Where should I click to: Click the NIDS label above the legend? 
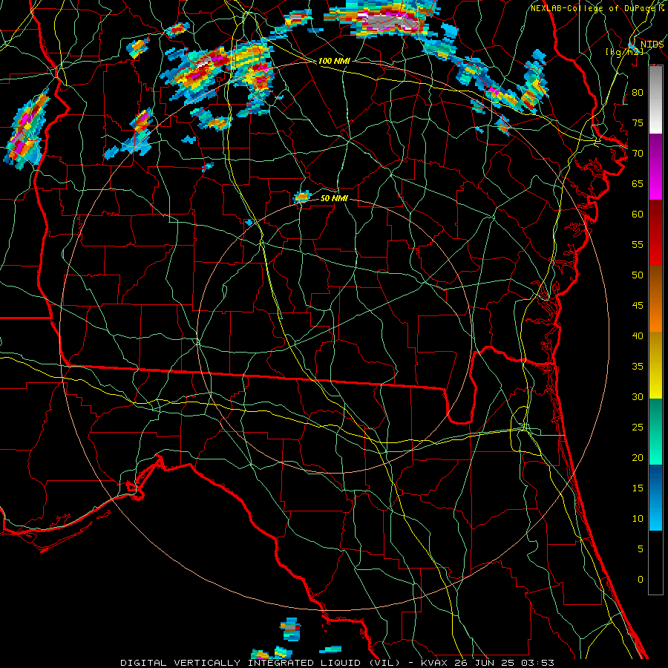click(652, 45)
